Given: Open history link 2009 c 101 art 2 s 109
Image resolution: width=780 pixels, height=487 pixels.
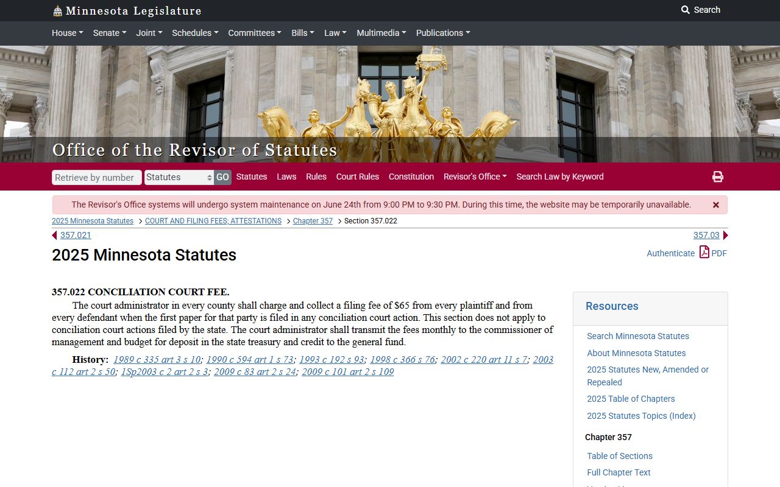Looking at the screenshot, I should pyautogui.click(x=348, y=372).
